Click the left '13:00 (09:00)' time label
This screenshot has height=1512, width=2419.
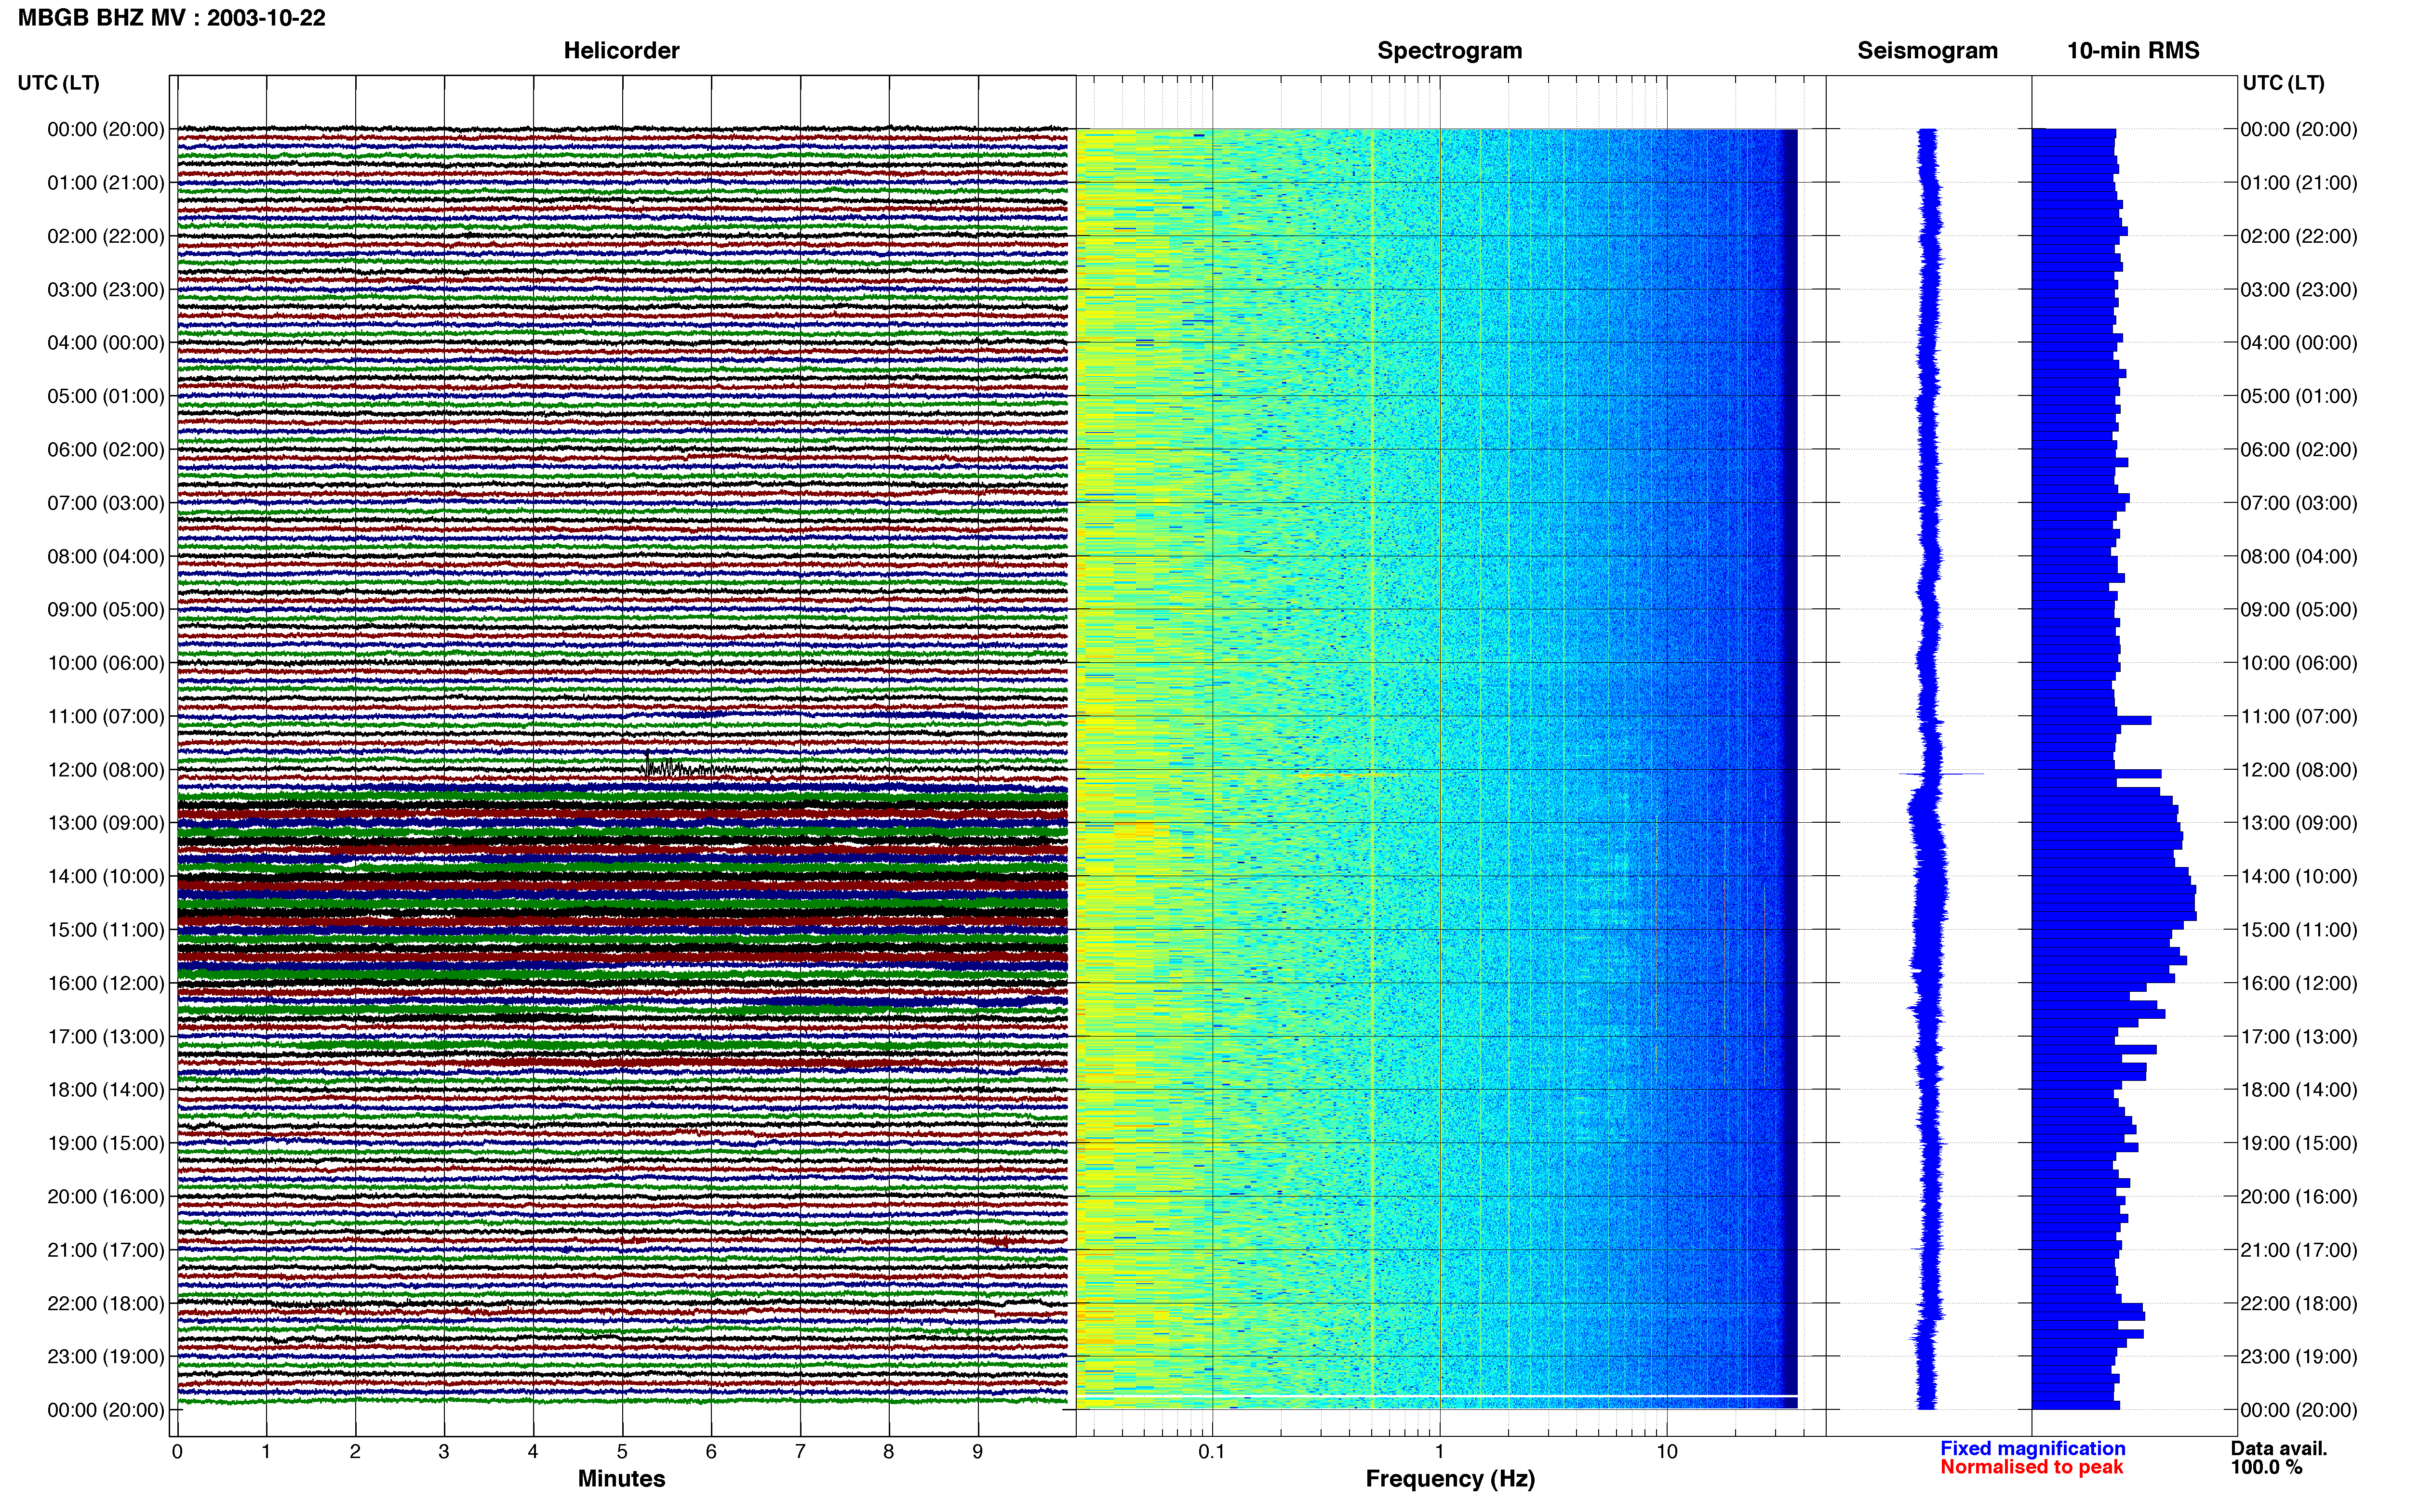[106, 823]
